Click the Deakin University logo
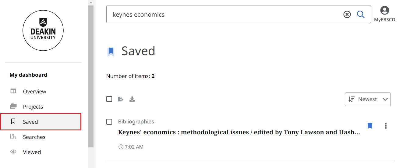The image size is (403, 168). [x=43, y=31]
